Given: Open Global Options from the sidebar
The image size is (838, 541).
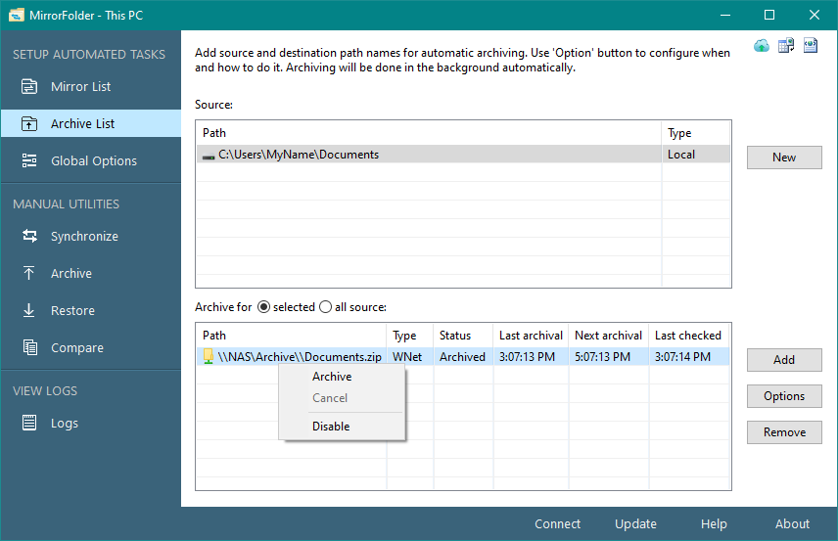Looking at the screenshot, I should 91,160.
